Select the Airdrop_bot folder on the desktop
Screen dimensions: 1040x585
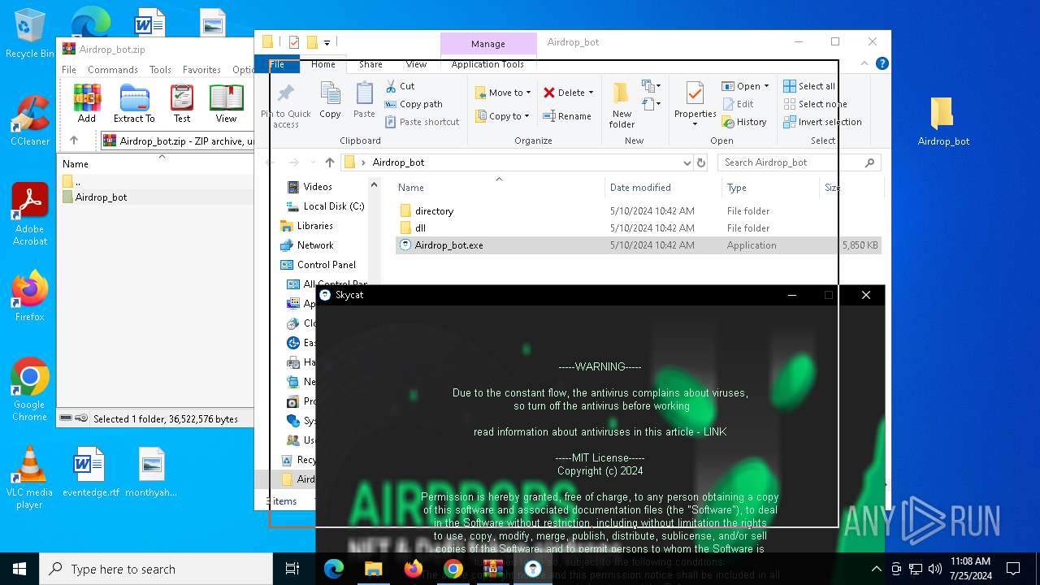coord(943,121)
